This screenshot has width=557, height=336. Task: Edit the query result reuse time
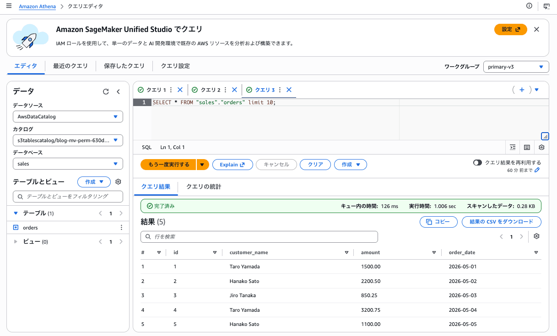point(537,170)
